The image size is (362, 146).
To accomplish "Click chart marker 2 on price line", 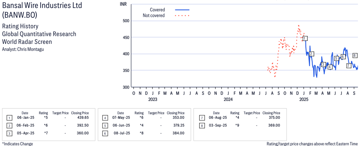I will (311, 54).
